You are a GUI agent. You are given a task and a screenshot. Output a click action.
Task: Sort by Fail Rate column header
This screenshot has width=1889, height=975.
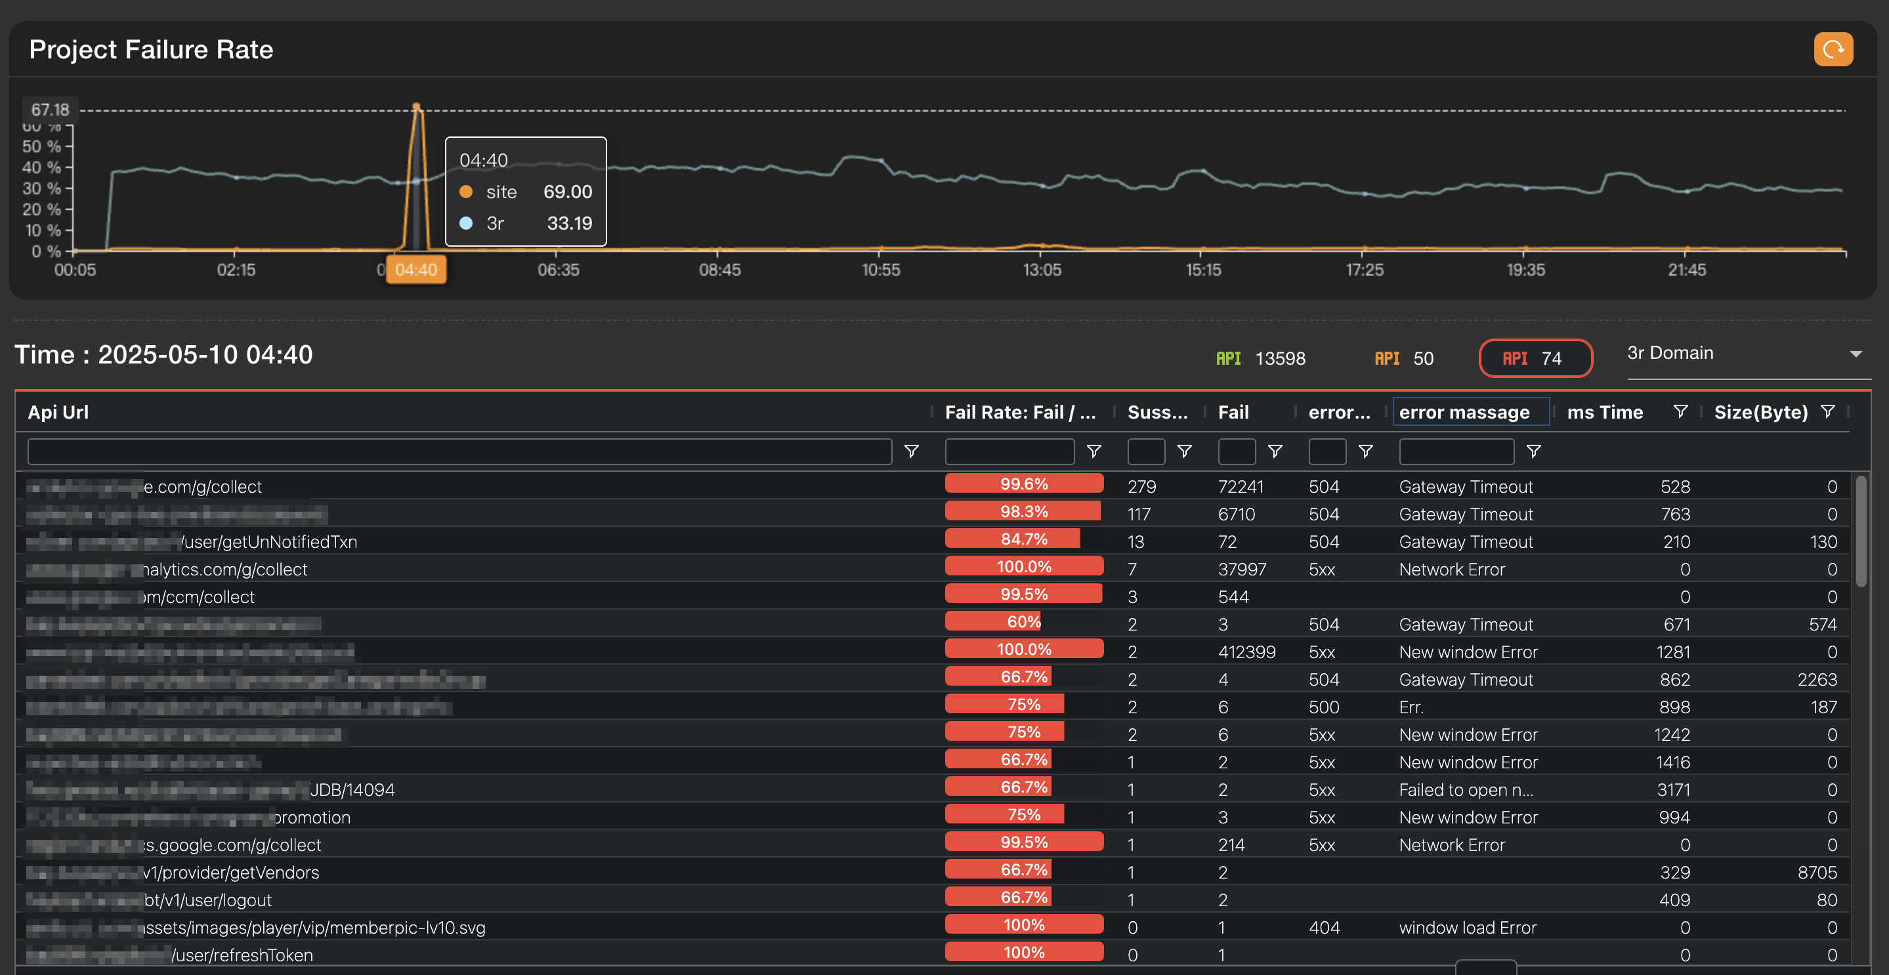point(1020,412)
